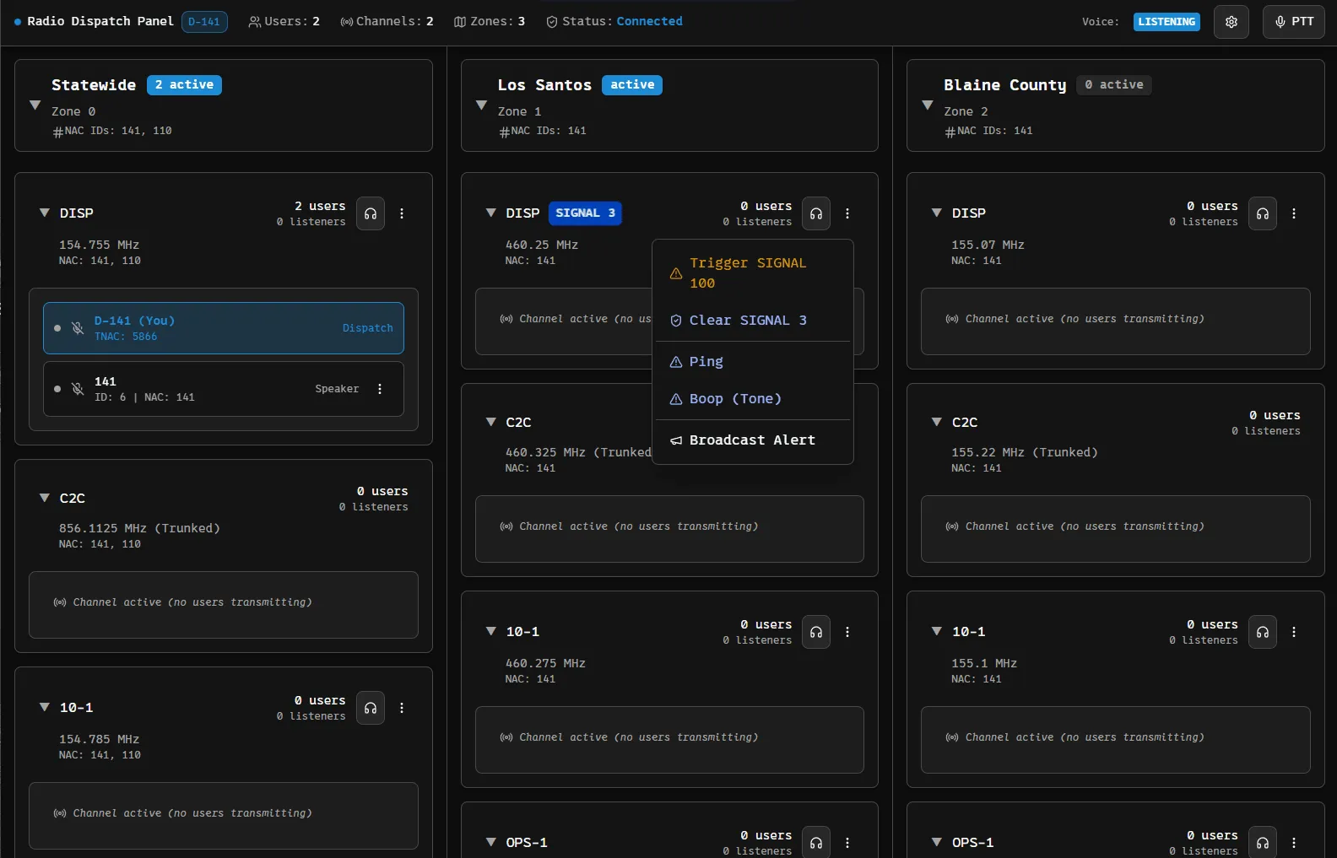The width and height of the screenshot is (1337, 858).
Task: Toggle headphones listen on Blaine County DISP
Action: 1262,213
